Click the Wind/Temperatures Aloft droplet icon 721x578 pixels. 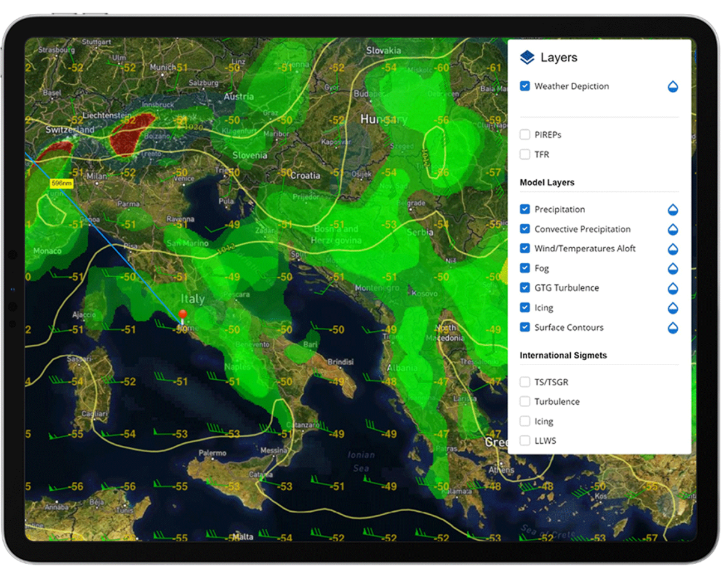pos(672,248)
